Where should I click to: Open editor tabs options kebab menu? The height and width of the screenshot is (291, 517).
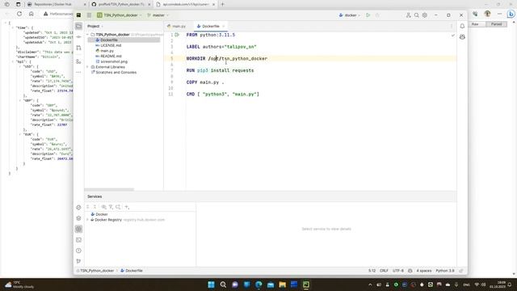pyautogui.click(x=452, y=26)
